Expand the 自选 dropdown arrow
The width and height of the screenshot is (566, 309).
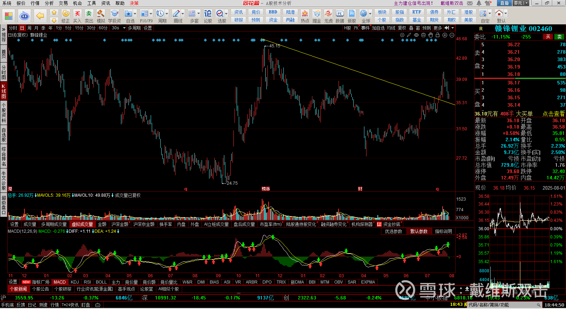pyautogui.click(x=135, y=13)
